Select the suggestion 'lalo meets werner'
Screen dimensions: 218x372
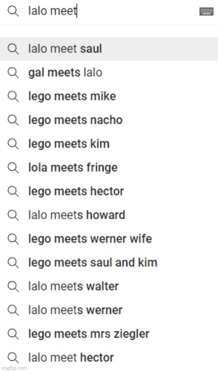109,310
